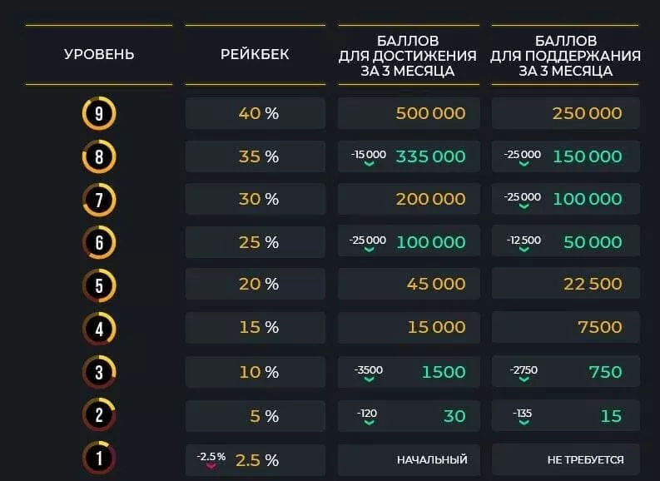Select the level 4 ring badge
Screen dimensions: 660x481
point(99,329)
